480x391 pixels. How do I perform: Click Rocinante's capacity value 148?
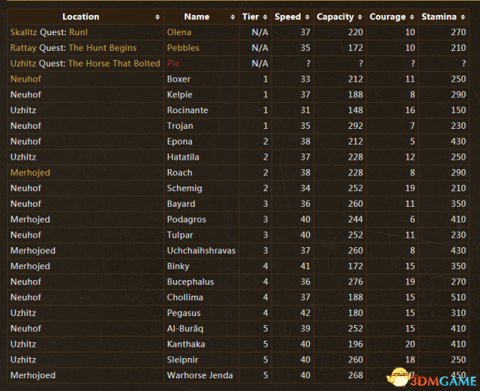pos(355,110)
